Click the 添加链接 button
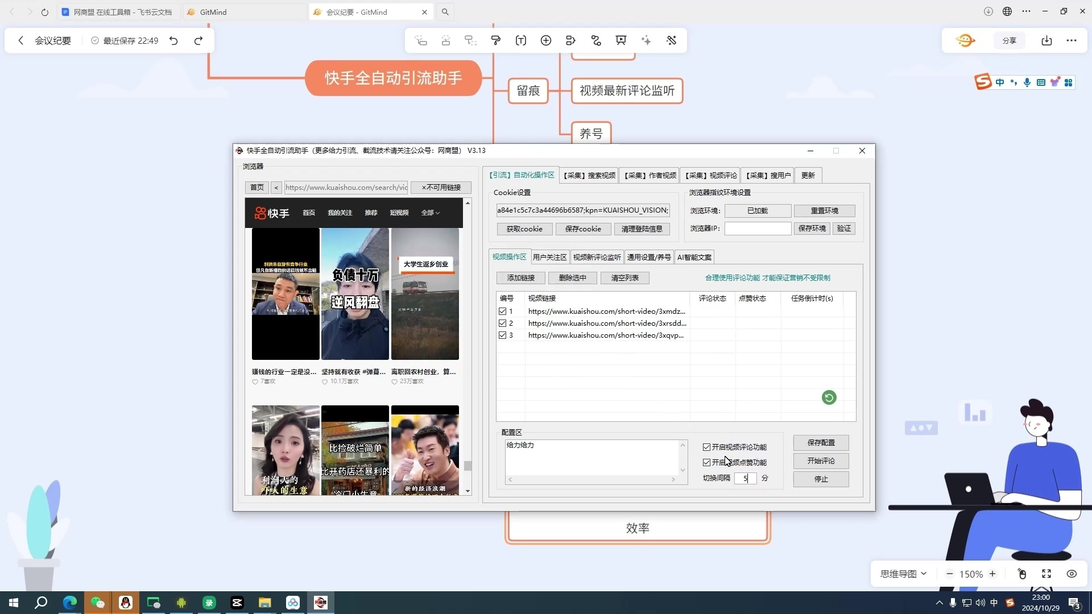Image resolution: width=1092 pixels, height=614 pixels. point(521,278)
